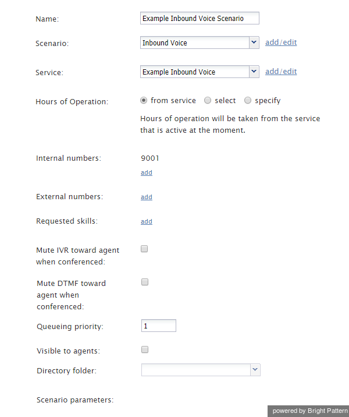Click the Example Inbound Voice service box

(194, 72)
